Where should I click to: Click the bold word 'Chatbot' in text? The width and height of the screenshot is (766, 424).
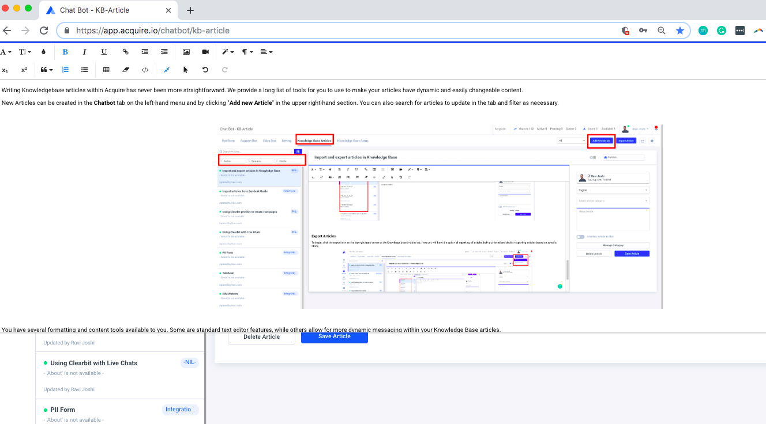click(x=104, y=103)
